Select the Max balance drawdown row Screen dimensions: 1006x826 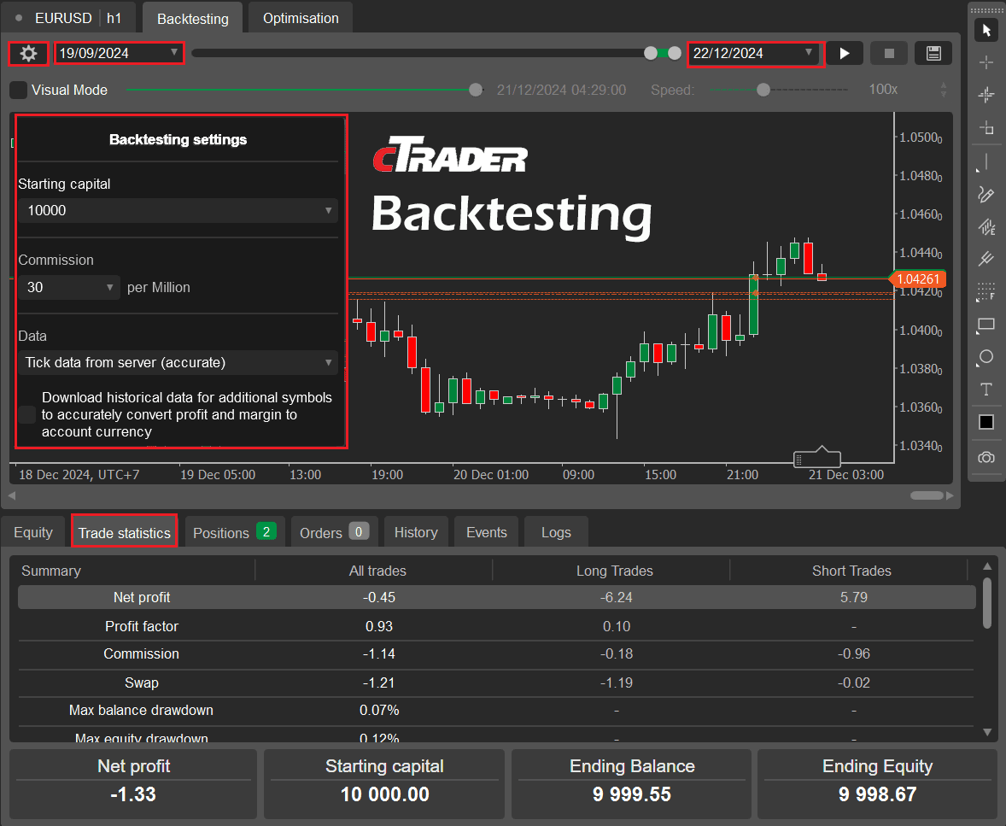[496, 711]
